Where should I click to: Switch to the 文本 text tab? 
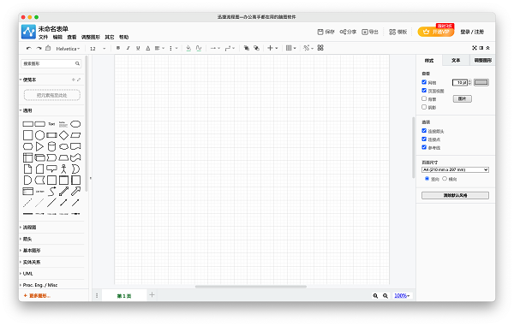[456, 61]
